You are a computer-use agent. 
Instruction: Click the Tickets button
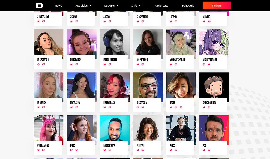pyautogui.click(x=217, y=5)
